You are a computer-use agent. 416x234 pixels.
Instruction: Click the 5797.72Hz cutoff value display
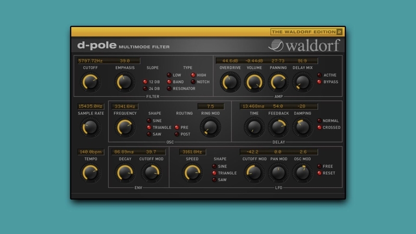(x=90, y=61)
